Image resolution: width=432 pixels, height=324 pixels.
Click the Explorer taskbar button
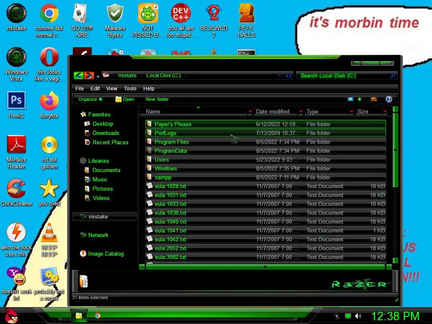tap(79, 316)
